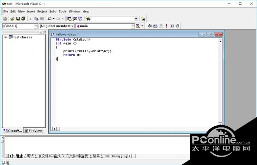Click the Save All stacked floppies icon
Viewport: 257px width, 165px height.
23,19
